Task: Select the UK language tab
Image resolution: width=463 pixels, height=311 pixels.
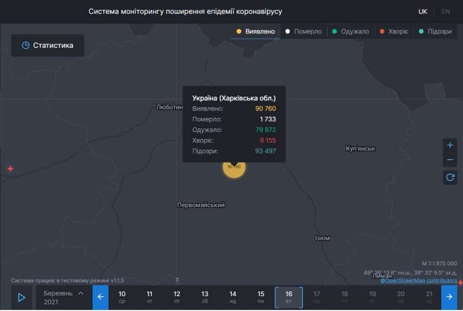Action: (x=422, y=11)
